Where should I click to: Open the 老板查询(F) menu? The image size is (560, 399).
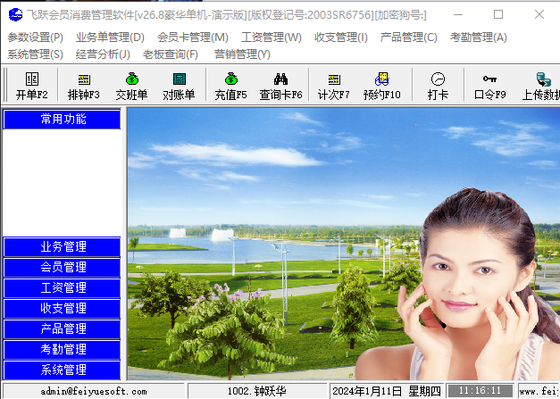(x=170, y=54)
